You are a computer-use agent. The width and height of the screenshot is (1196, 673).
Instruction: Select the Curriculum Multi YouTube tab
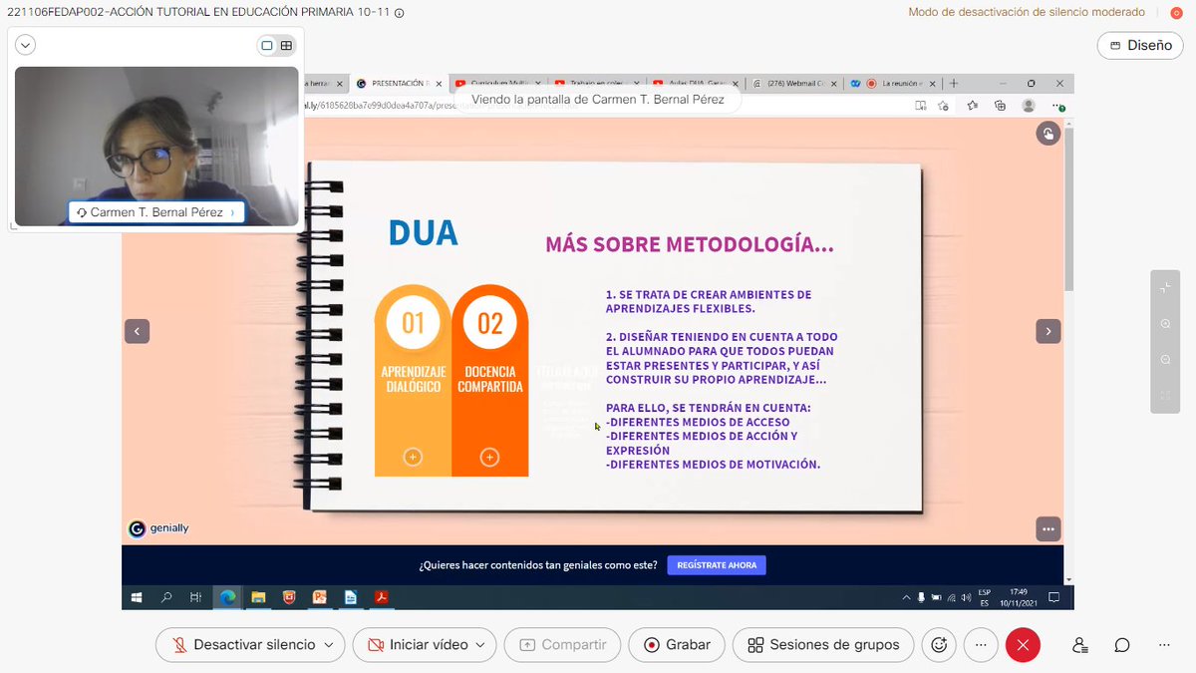[498, 84]
